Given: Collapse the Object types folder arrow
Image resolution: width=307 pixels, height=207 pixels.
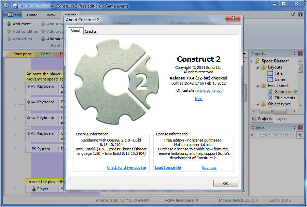Looking at the screenshot, I should coord(258,104).
